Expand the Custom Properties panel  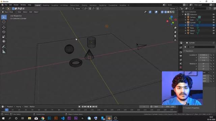184,108
